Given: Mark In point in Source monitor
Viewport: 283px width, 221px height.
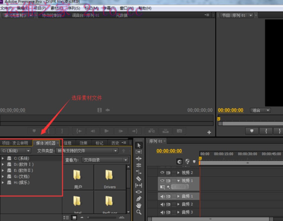Looking at the screenshot, I should pyautogui.click(x=48, y=131).
